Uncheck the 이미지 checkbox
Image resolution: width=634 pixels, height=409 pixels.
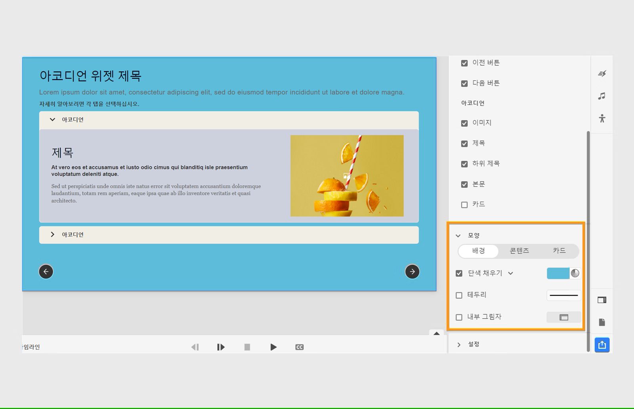464,123
